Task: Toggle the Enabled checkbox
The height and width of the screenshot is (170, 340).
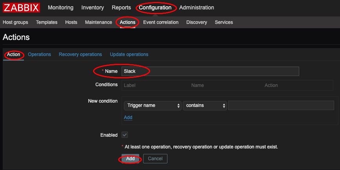Action: (x=125, y=135)
